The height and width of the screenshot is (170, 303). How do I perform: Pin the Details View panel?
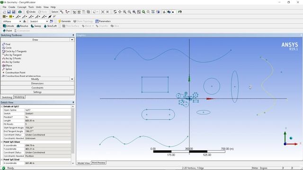coord(73,102)
